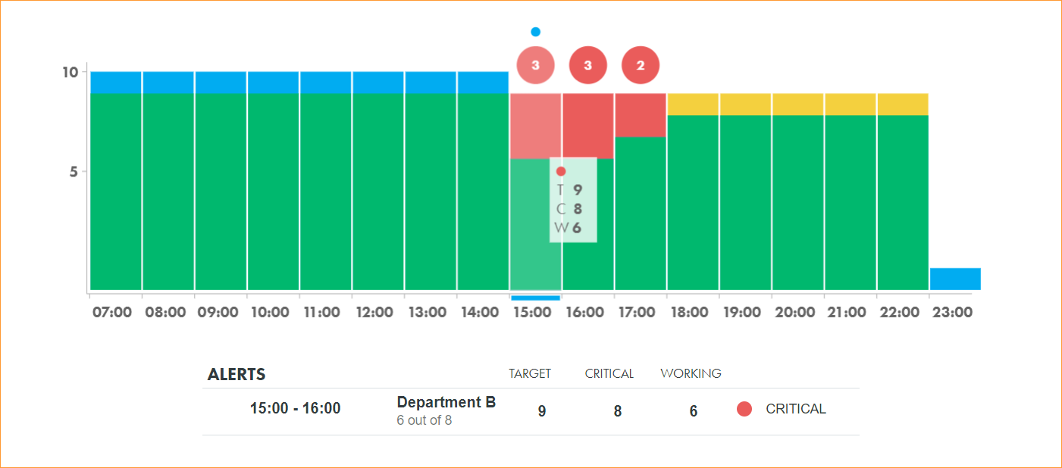The height and width of the screenshot is (468, 1062).
Task: Click the red dot inside the tooltip
Action: click(561, 171)
